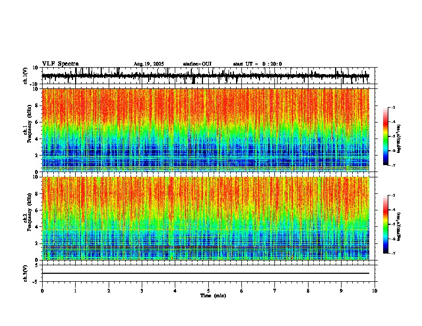Click the time-axis tick label "1"

(75, 291)
